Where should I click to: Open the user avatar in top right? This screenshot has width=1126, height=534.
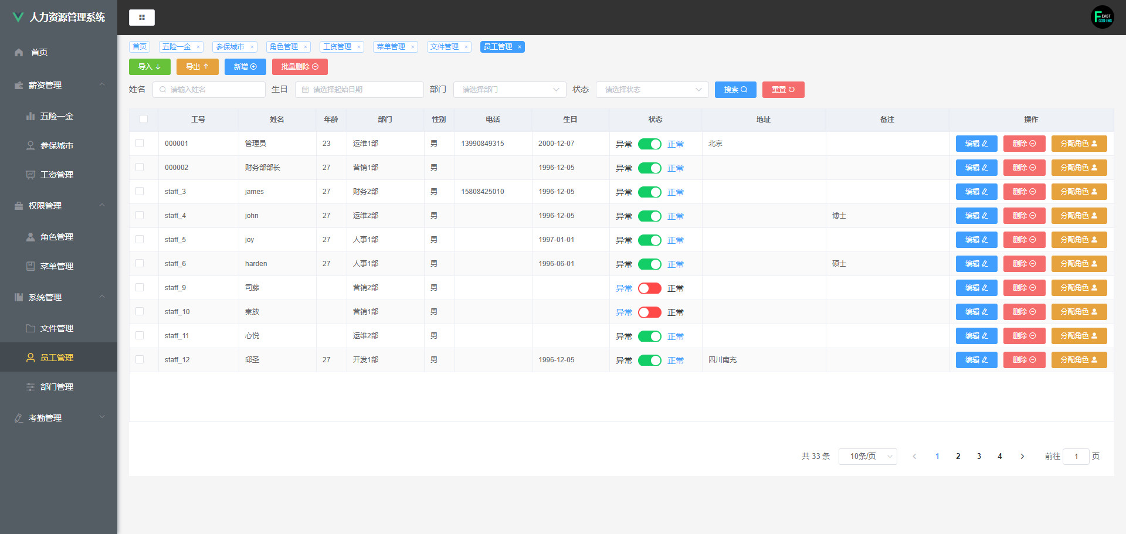pos(1102,17)
